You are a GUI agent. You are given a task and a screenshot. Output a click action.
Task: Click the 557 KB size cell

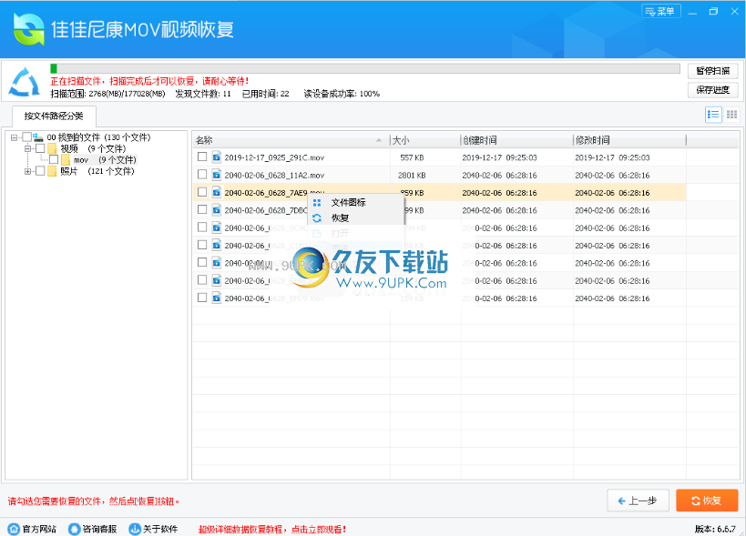(x=412, y=157)
